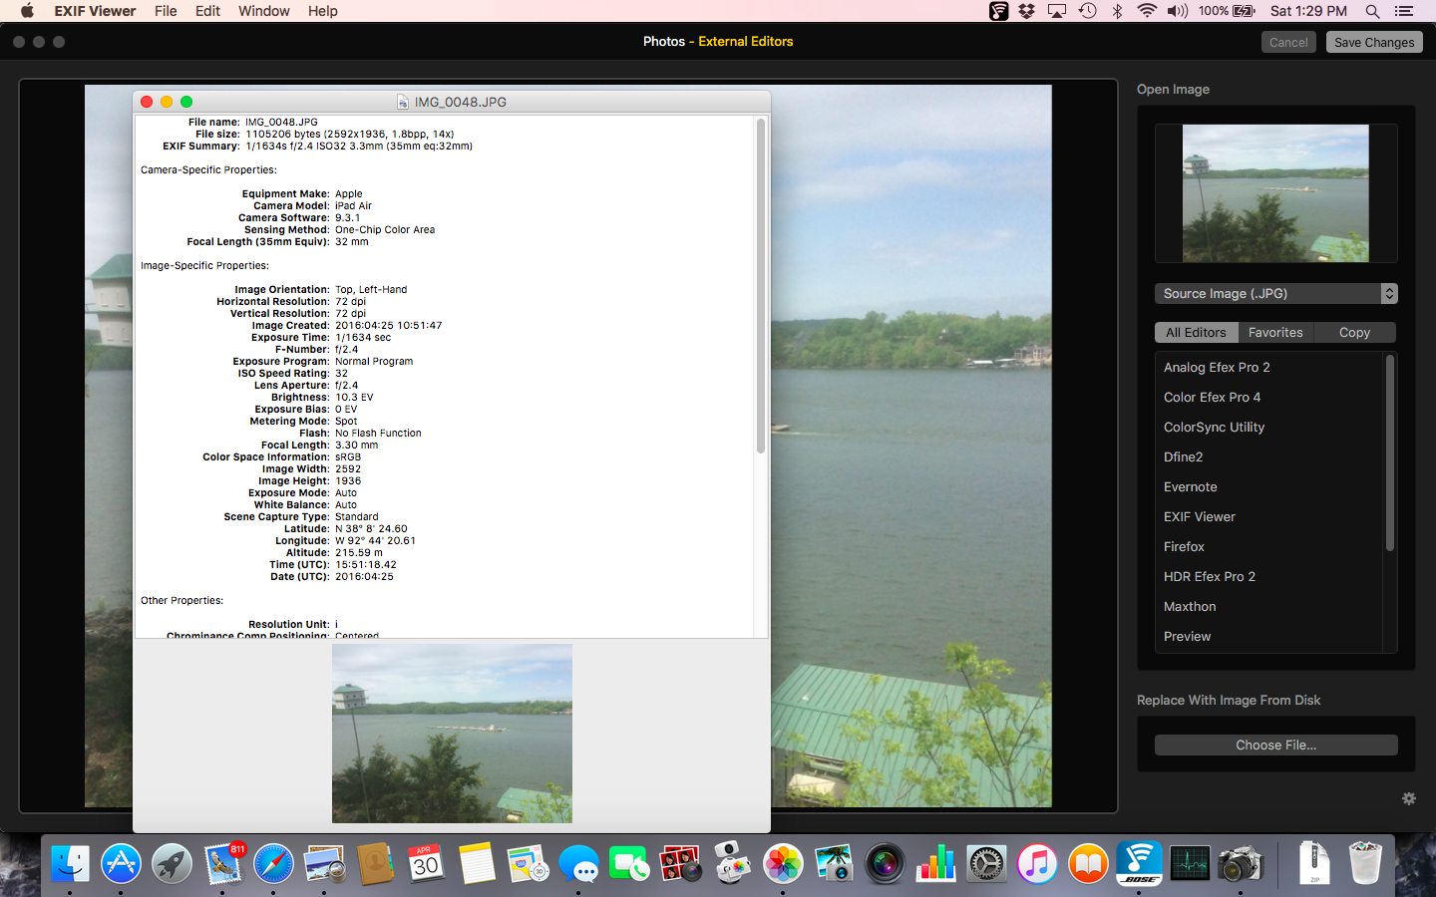Open Calendar showing April 30
The width and height of the screenshot is (1436, 897).
[426, 863]
